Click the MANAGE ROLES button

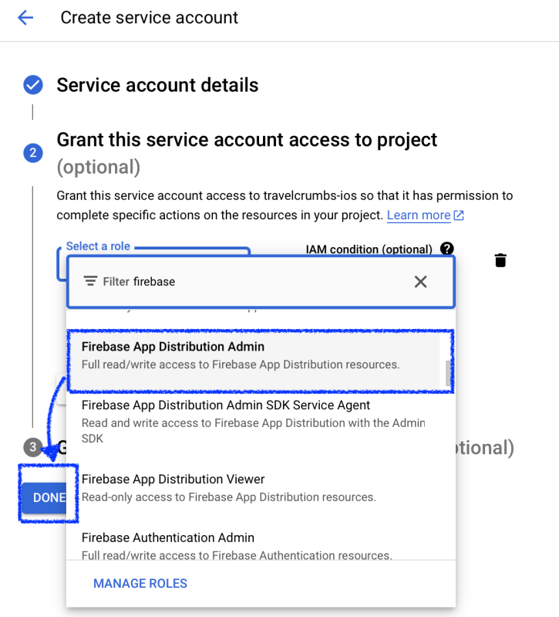[x=140, y=584]
